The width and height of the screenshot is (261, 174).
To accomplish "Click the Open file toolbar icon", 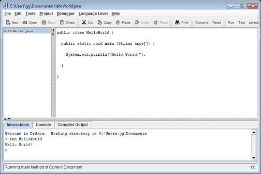I will pyautogui.click(x=25, y=23).
